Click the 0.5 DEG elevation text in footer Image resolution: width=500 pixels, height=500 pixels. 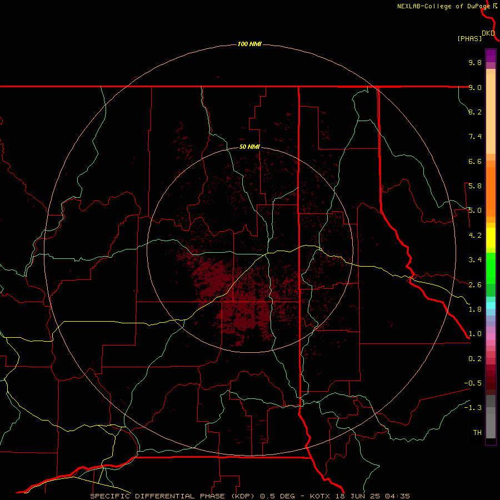277,496
